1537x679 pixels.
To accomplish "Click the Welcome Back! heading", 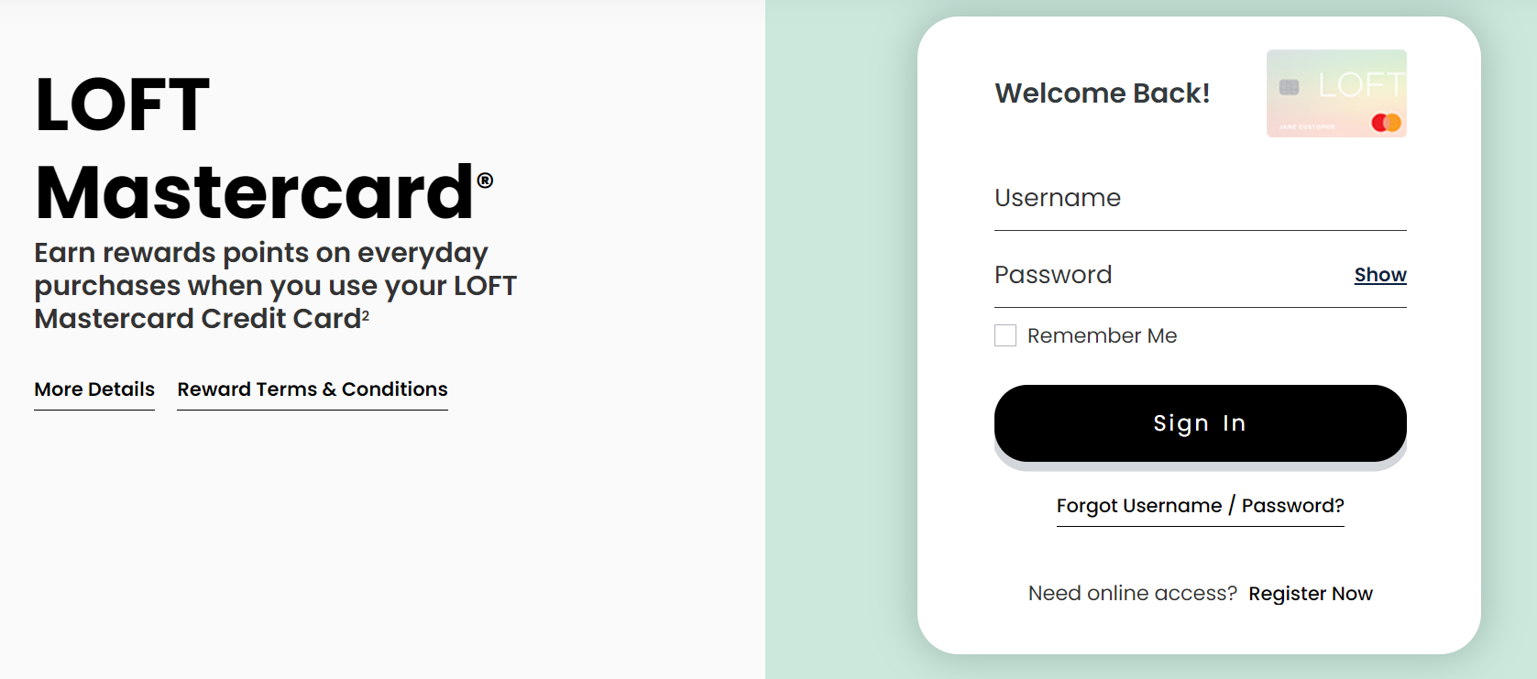I will point(1103,93).
